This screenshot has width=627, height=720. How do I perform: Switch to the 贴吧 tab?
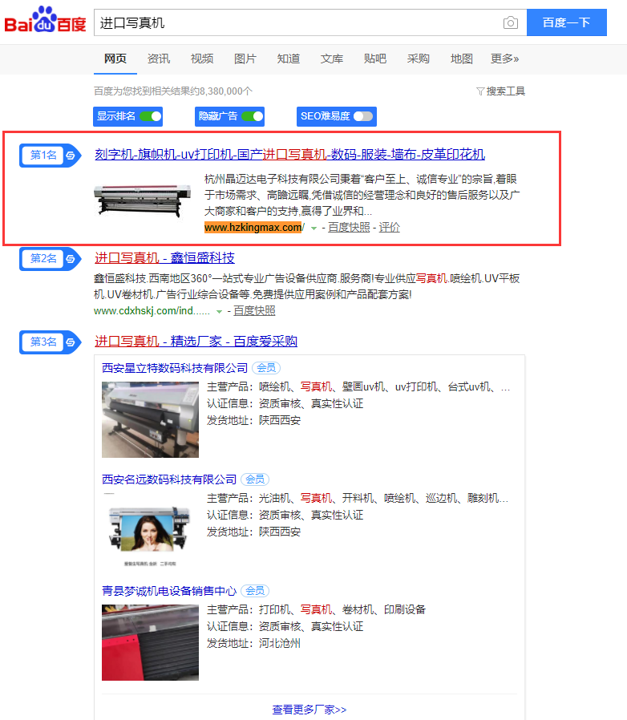[x=374, y=59]
